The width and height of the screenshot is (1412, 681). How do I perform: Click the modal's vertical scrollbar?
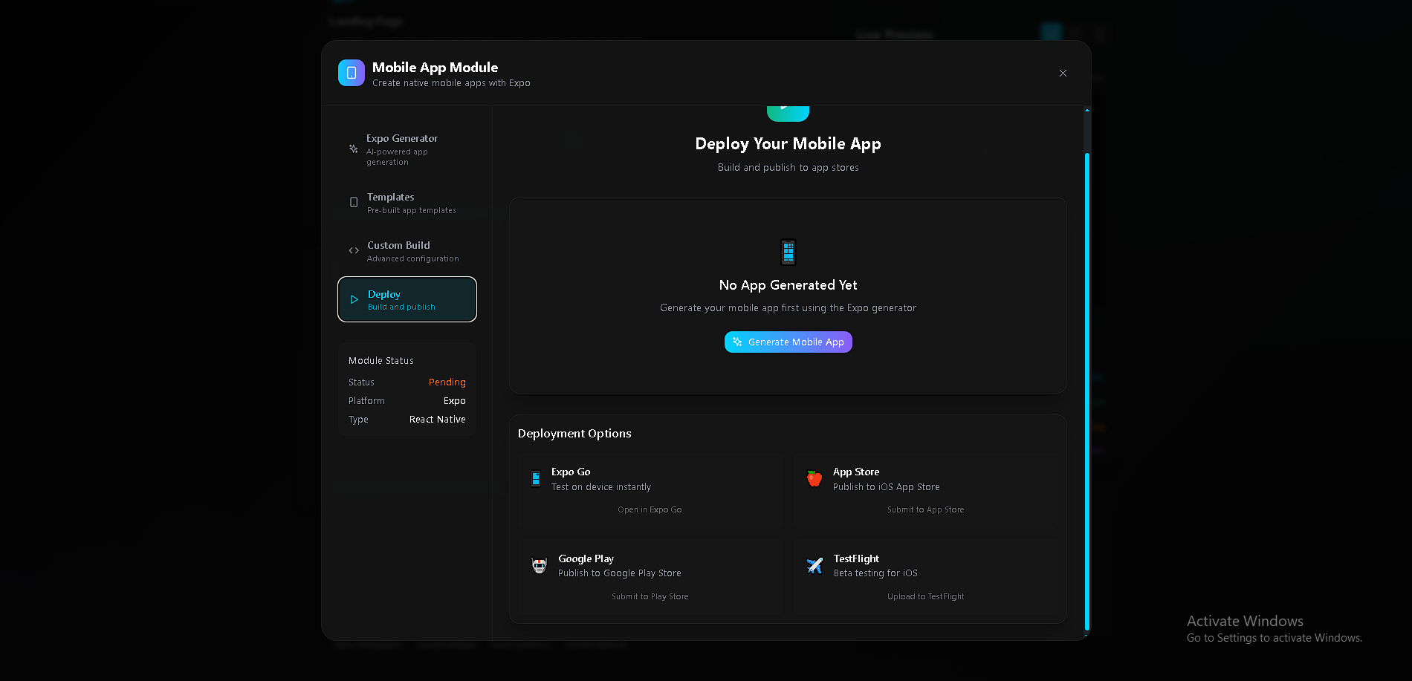click(x=1086, y=391)
